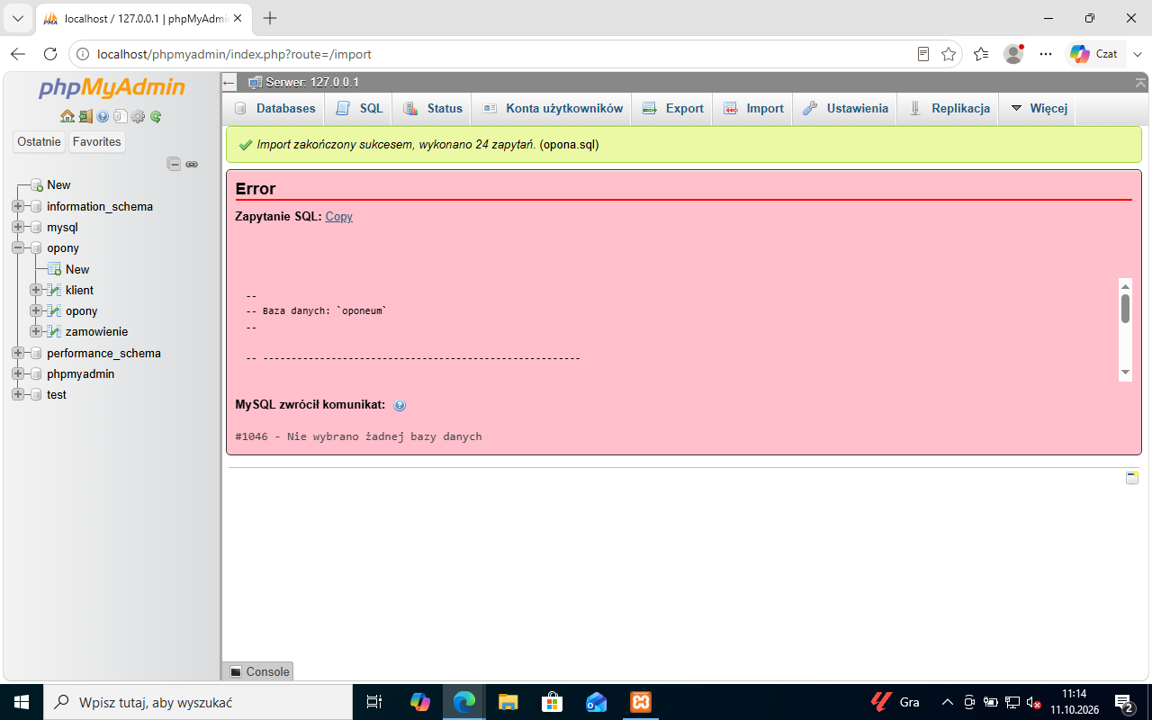The height and width of the screenshot is (720, 1152).
Task: Copy the SQL query via Copy link
Action: click(x=339, y=216)
